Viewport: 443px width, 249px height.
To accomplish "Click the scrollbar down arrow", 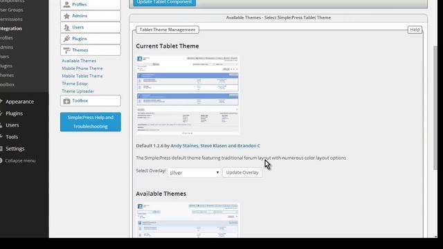I will pyautogui.click(x=435, y=237).
